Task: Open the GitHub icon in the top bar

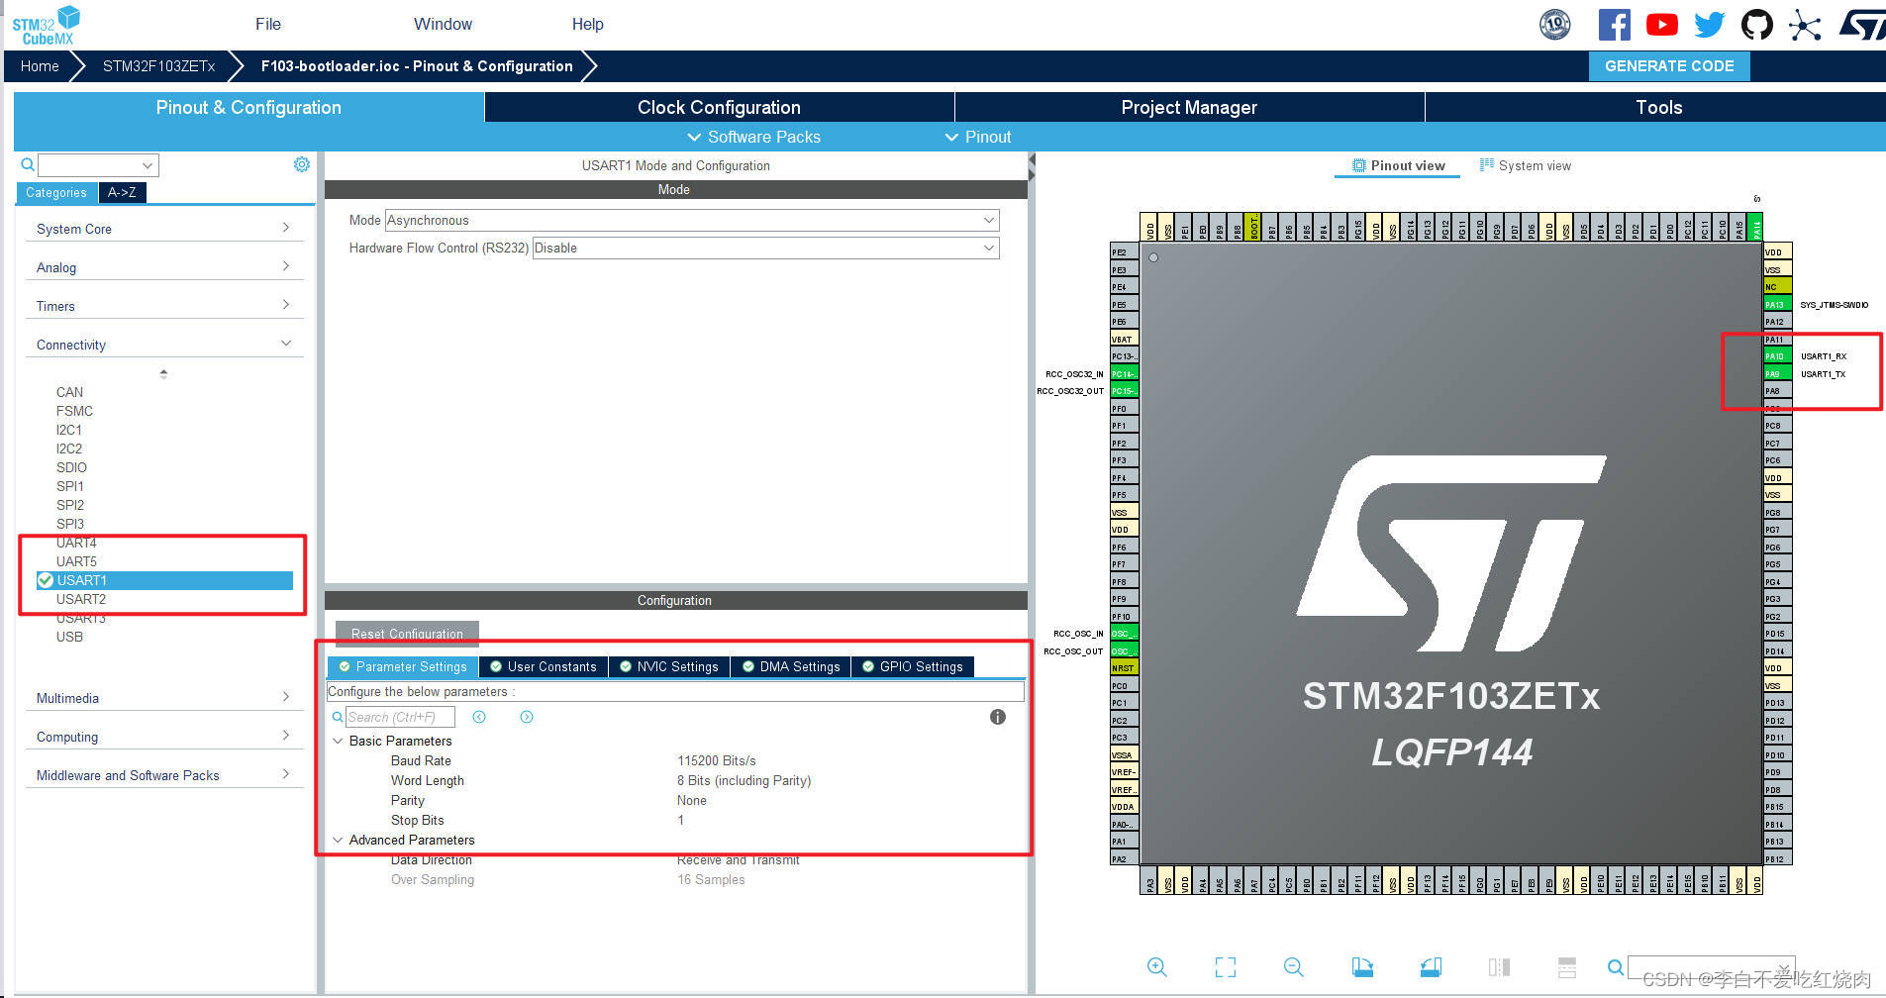Action: click(x=1756, y=24)
